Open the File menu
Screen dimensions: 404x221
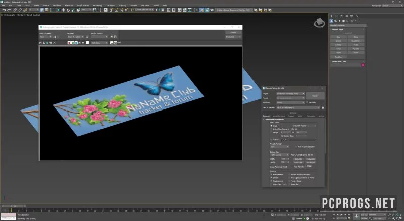coord(4,5)
